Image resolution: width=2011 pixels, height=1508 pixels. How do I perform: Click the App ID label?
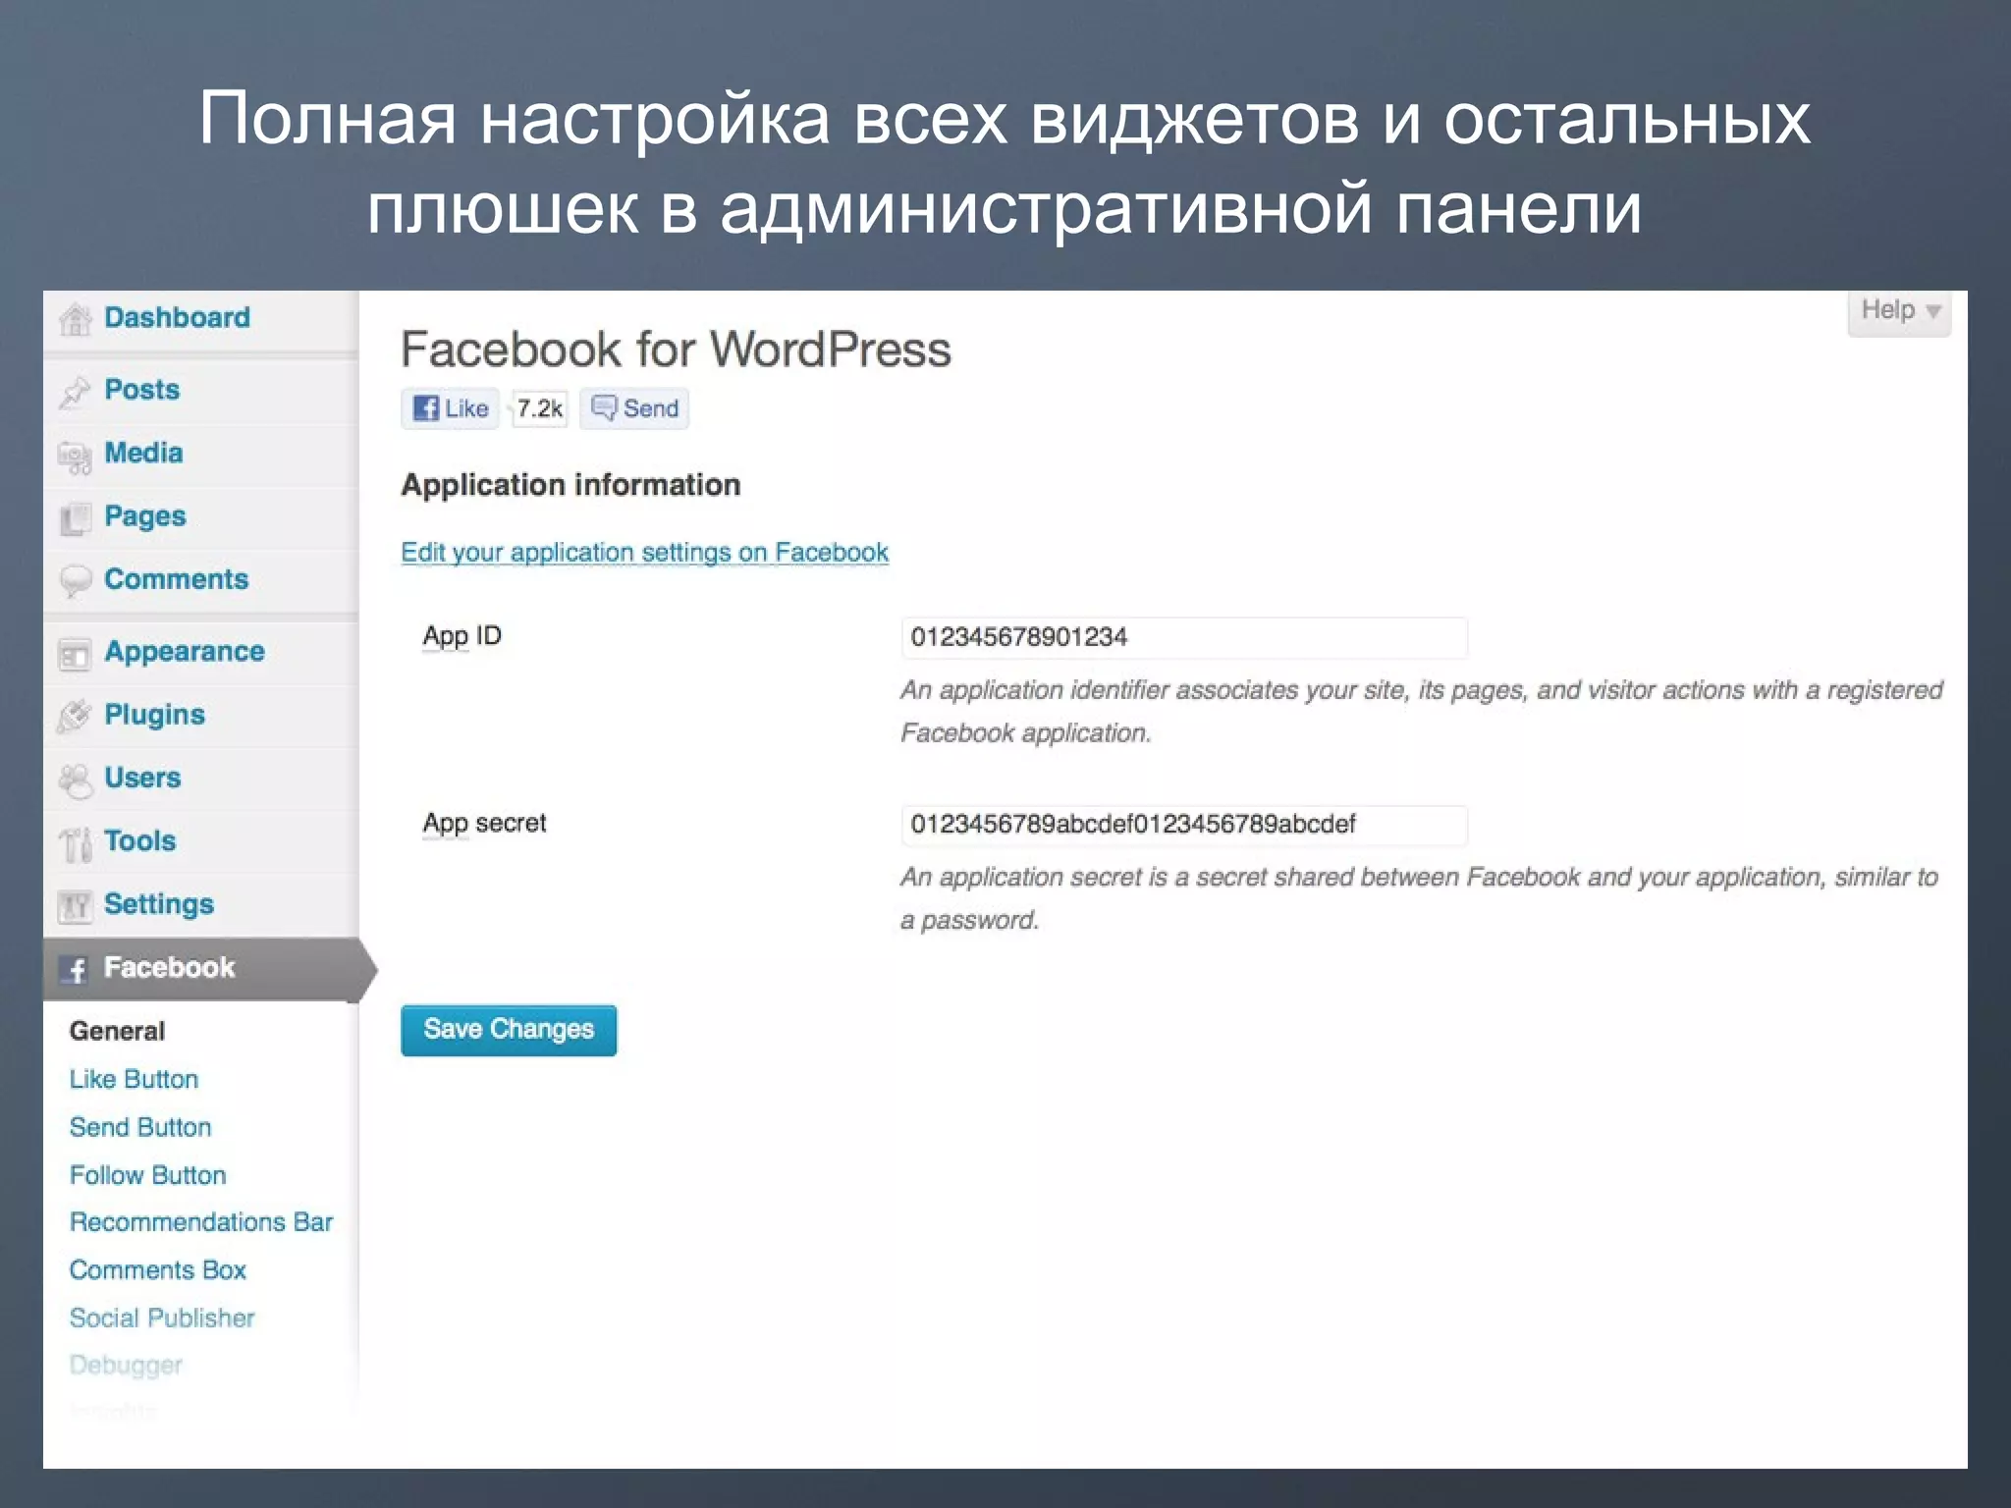pos(462,636)
